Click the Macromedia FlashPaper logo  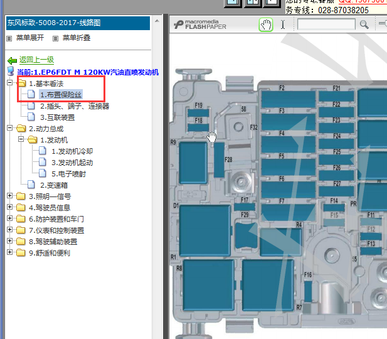tap(200, 24)
